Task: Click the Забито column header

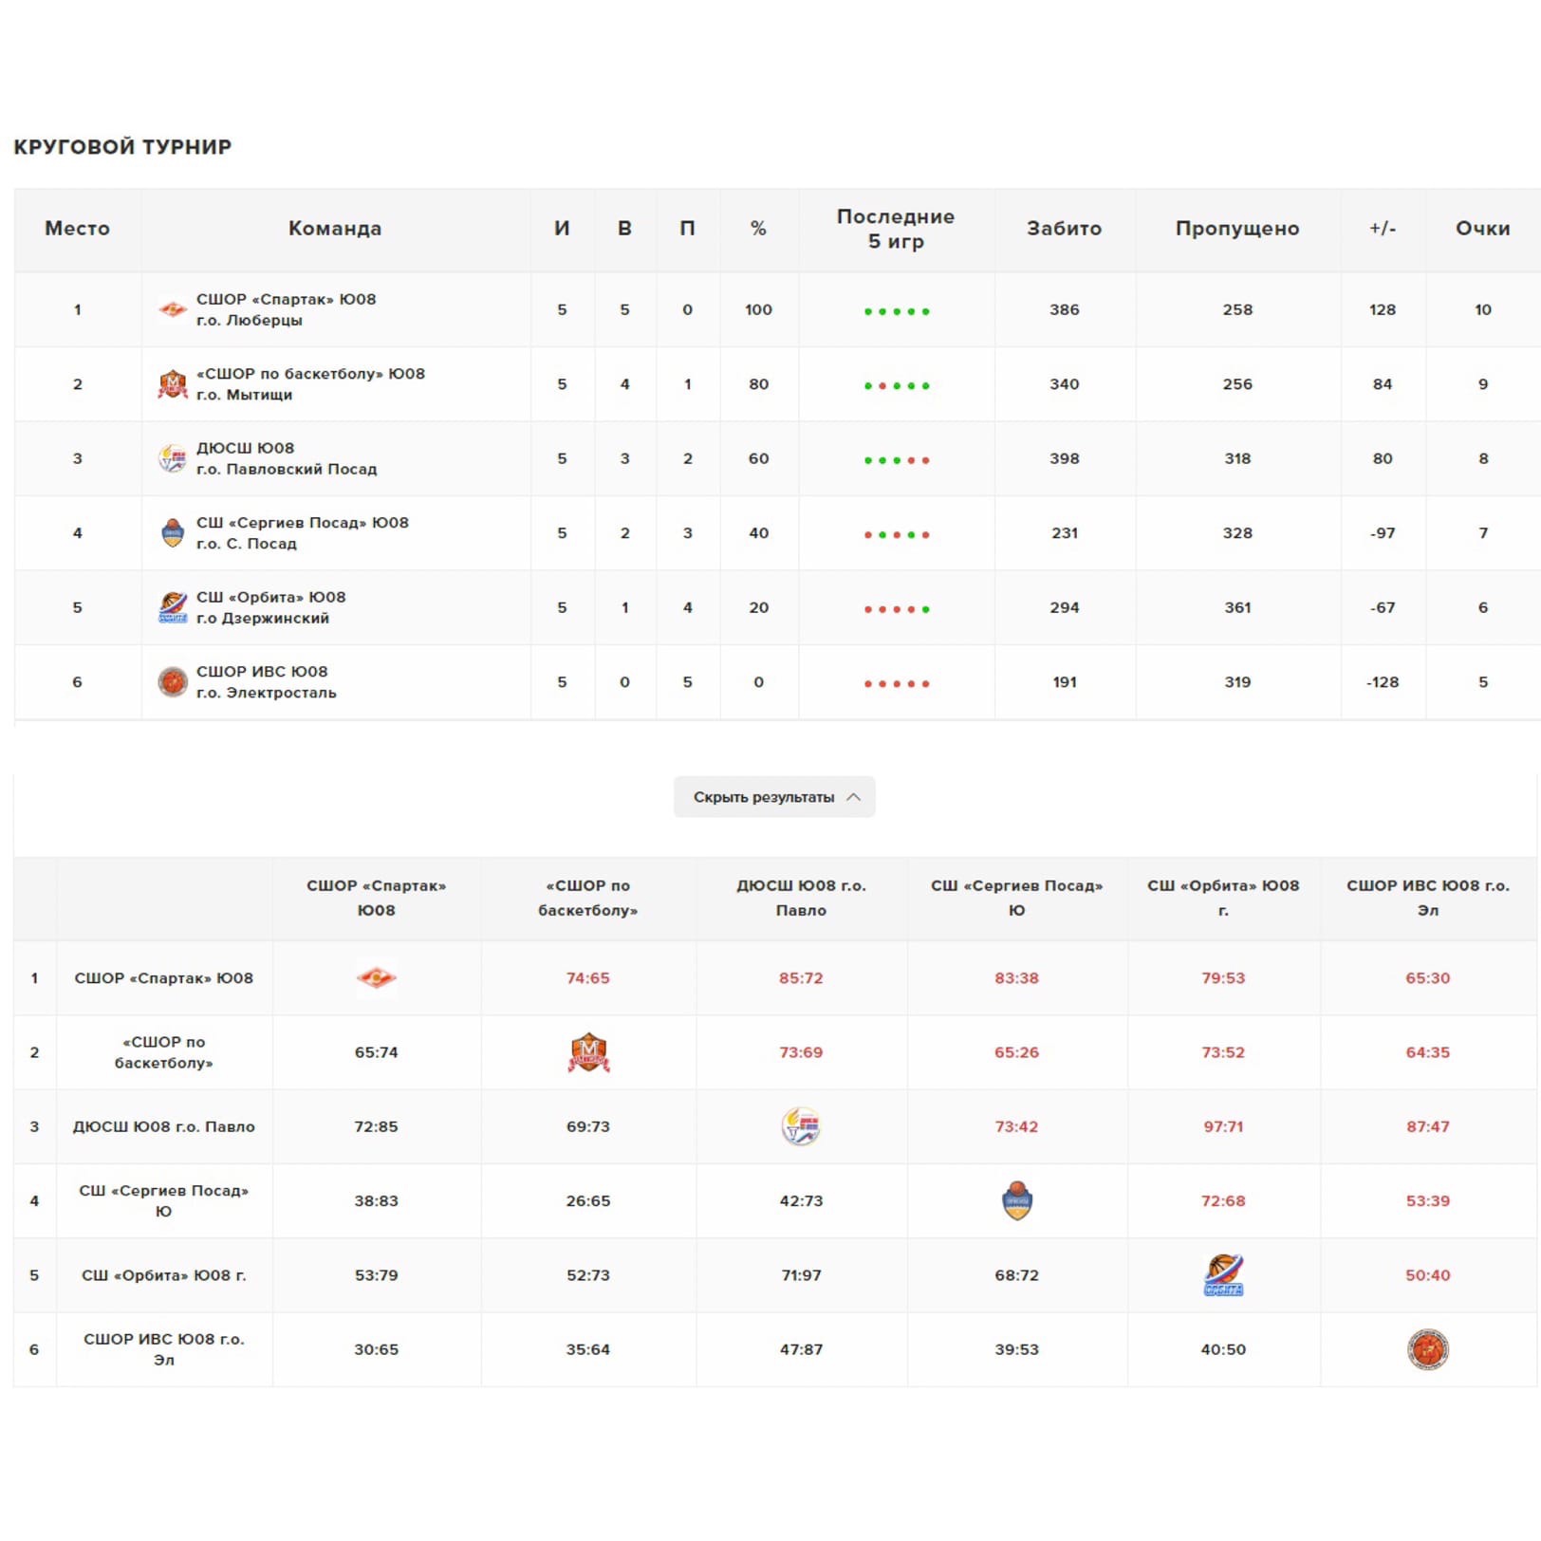Action: (x=1065, y=229)
